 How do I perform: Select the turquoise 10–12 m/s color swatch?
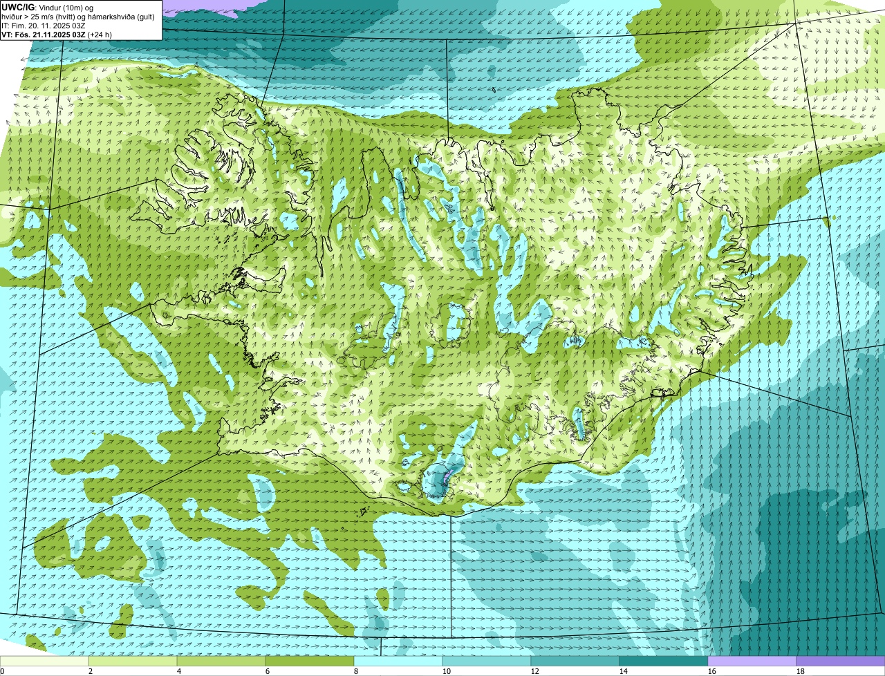487,661
